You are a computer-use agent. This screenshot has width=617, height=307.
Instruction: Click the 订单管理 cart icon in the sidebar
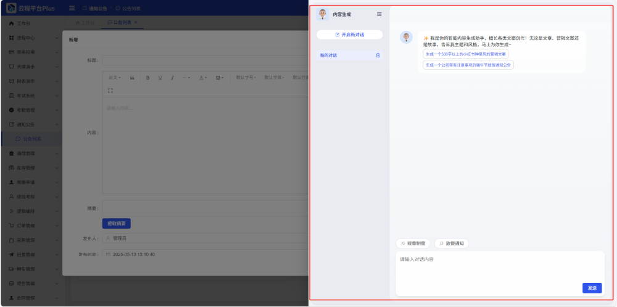click(x=11, y=226)
